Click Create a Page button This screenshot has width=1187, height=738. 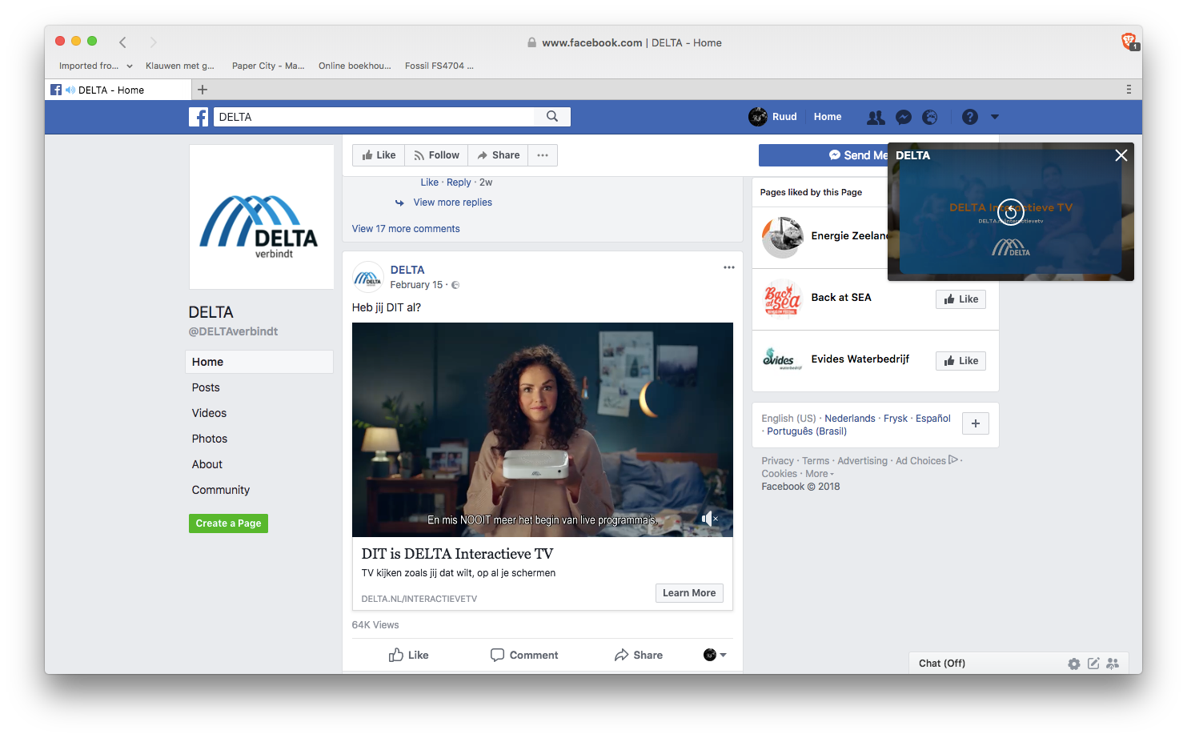point(228,523)
